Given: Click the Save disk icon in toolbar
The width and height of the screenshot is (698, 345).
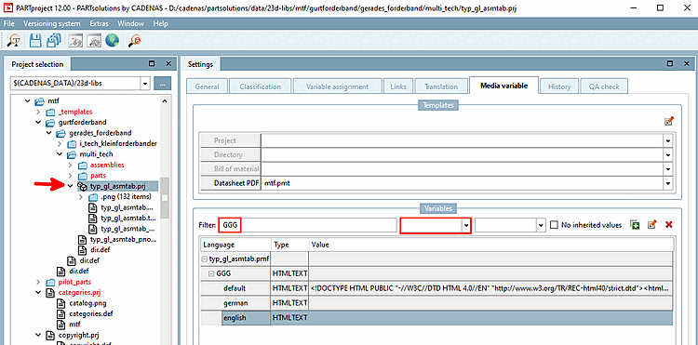Looking at the screenshot, I should (x=35, y=41).
